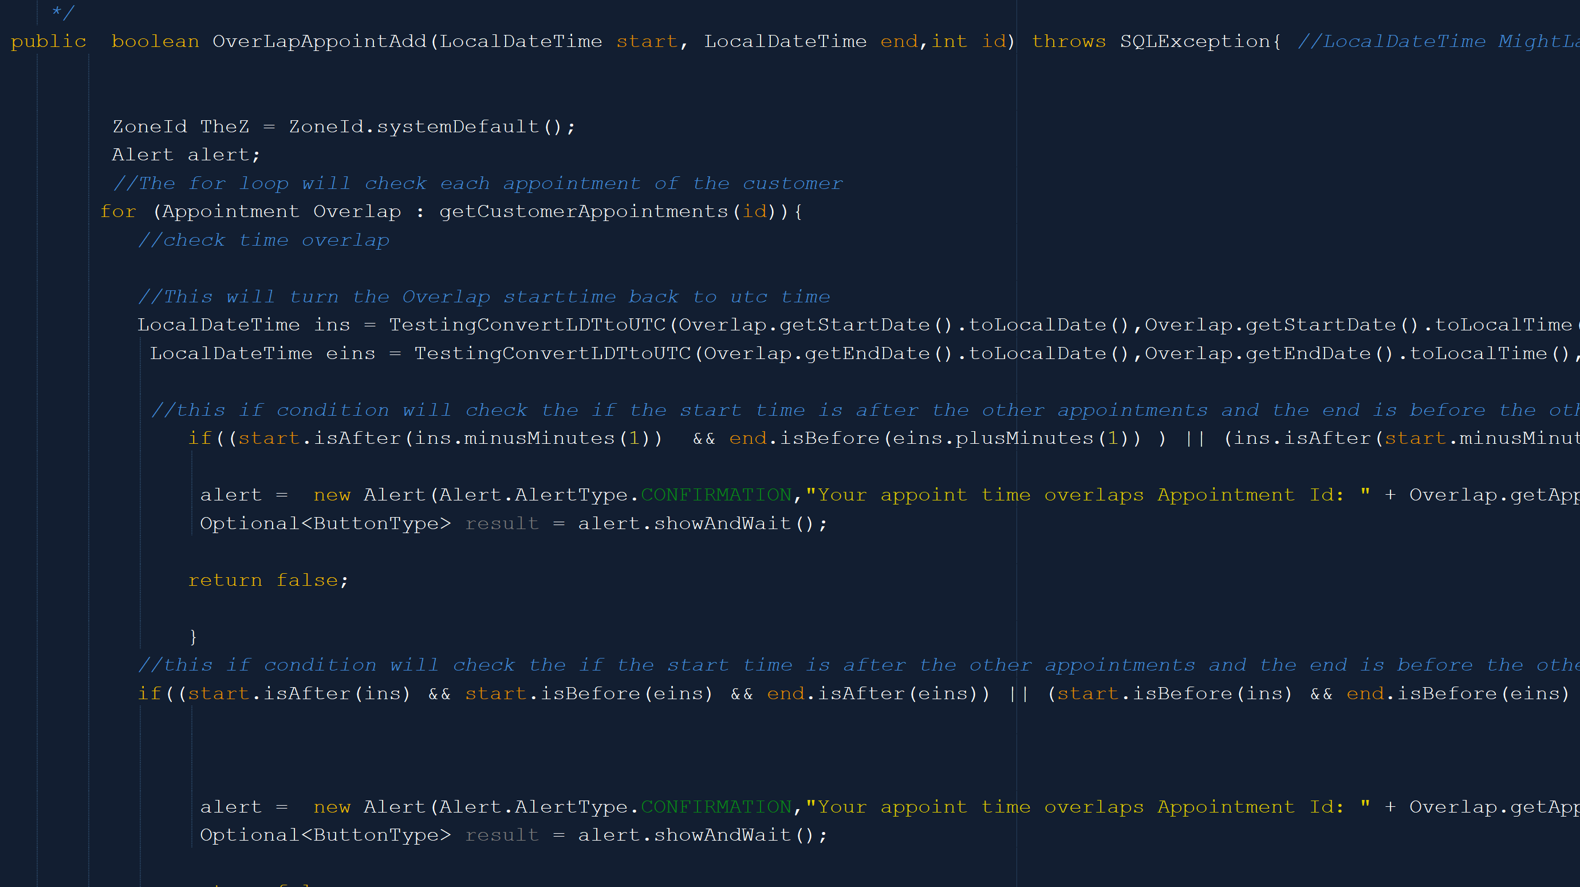Click the 'Alert alert;' declaration line

click(187, 155)
